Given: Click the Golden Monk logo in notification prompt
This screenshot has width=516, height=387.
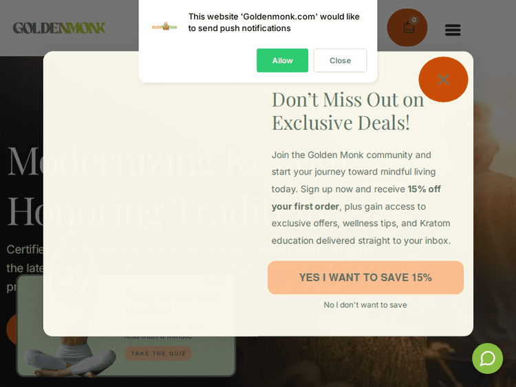Looking at the screenshot, I should pyautogui.click(x=164, y=27).
